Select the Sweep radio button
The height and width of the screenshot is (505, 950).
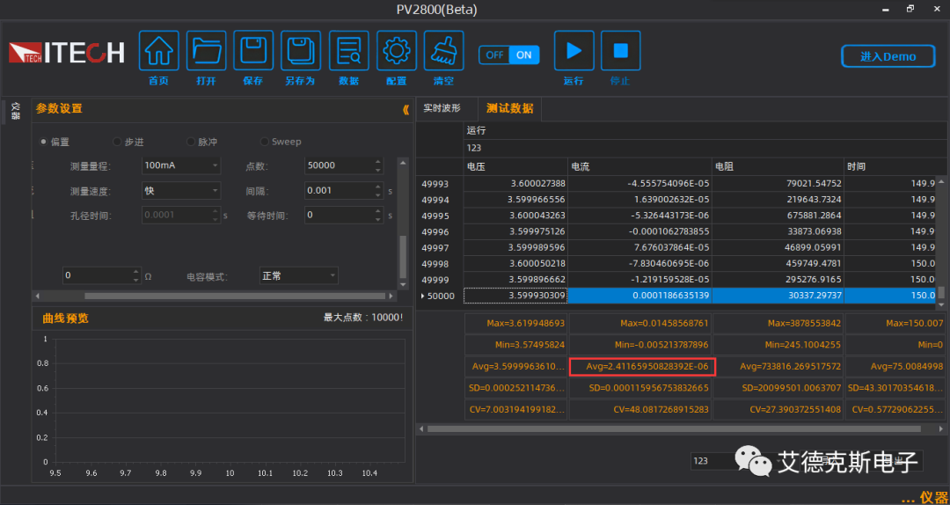coord(264,142)
